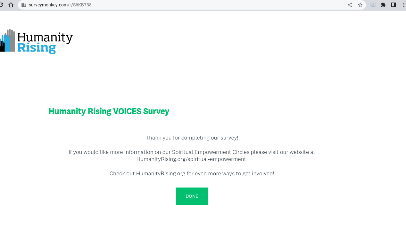The image size is (406, 232).
Task: Click the browser Home icon
Action: click(11, 5)
